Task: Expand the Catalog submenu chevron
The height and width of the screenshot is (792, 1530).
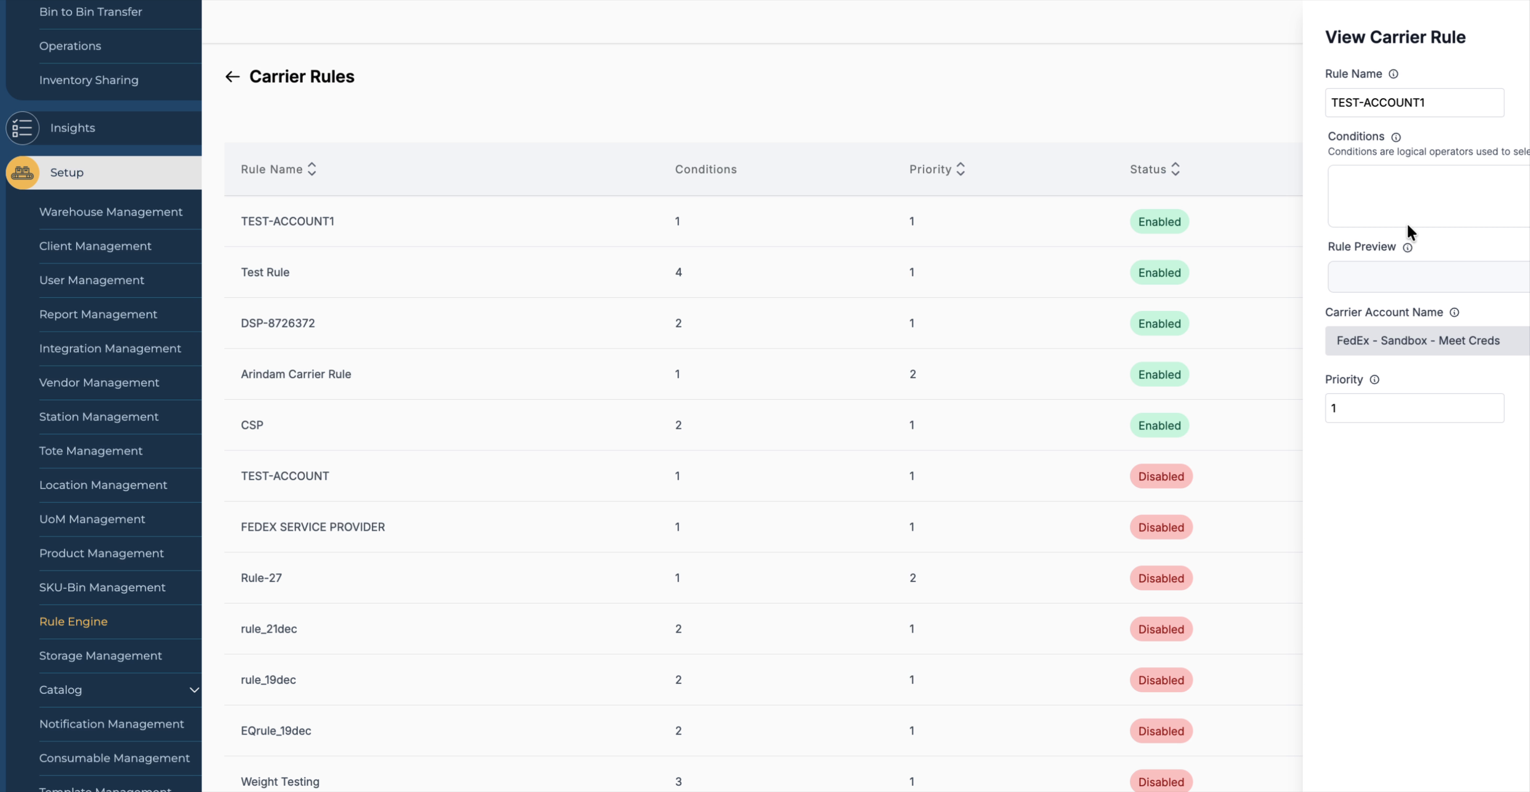Action: (194, 690)
